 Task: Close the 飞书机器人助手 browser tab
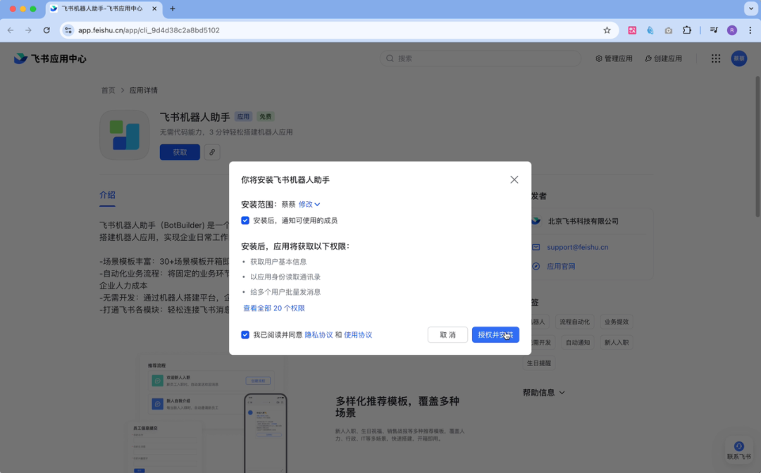click(154, 8)
